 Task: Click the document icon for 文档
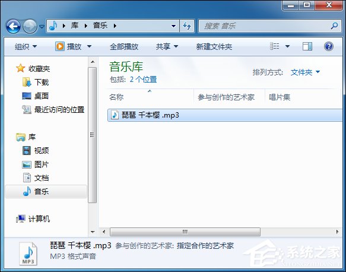tap(27, 178)
